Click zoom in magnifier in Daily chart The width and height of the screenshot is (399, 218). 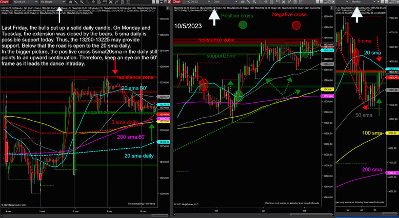pyautogui.click(x=254, y=2)
